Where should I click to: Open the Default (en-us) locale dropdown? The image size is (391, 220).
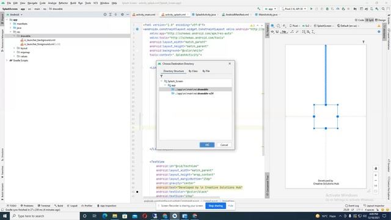348,26
